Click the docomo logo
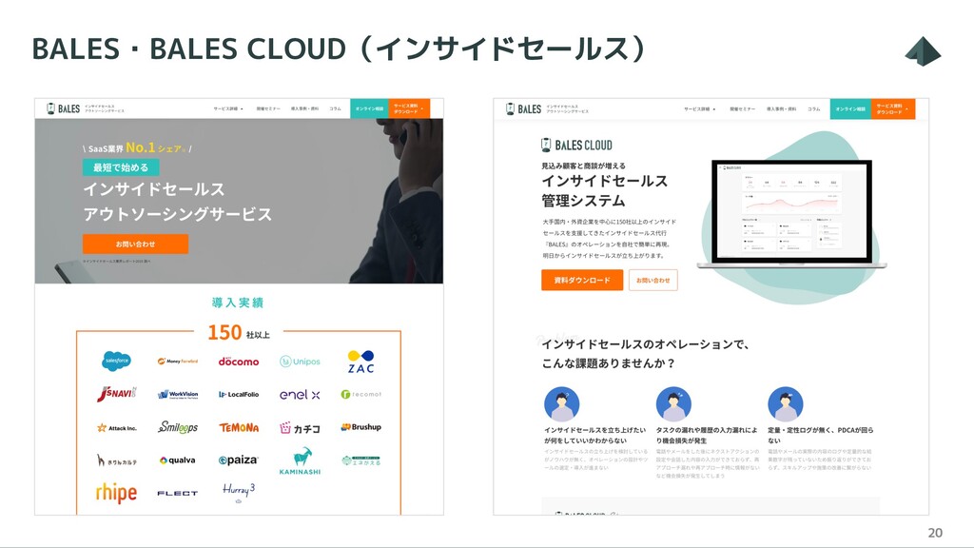 coord(239,361)
